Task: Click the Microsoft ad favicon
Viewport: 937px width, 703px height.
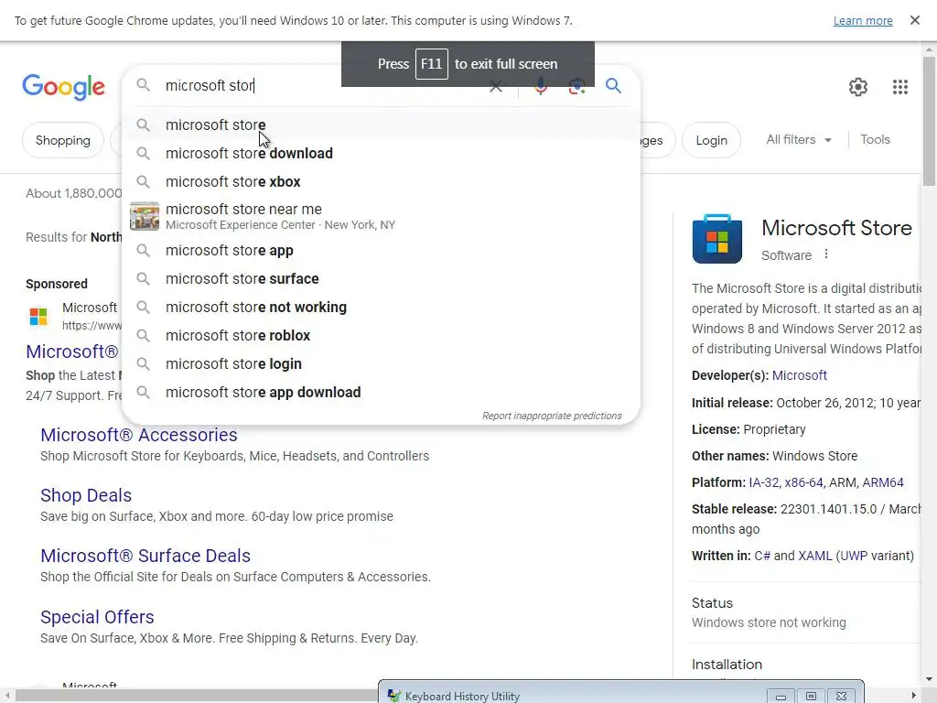Action: coord(38,316)
